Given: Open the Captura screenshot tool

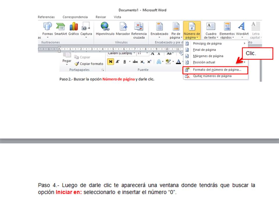Looking at the screenshot, I should click(x=86, y=30).
